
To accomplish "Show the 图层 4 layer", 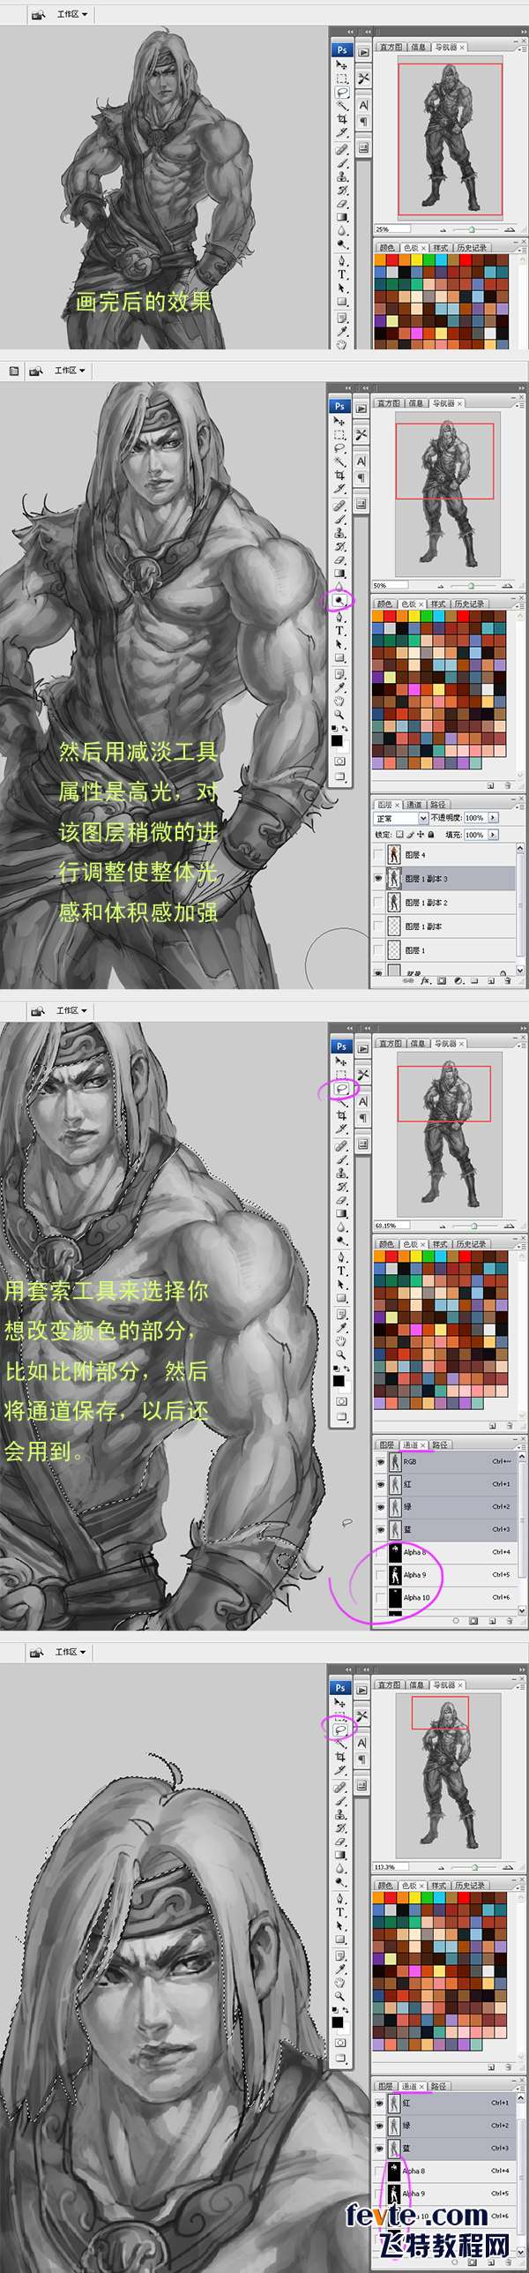I will [379, 854].
